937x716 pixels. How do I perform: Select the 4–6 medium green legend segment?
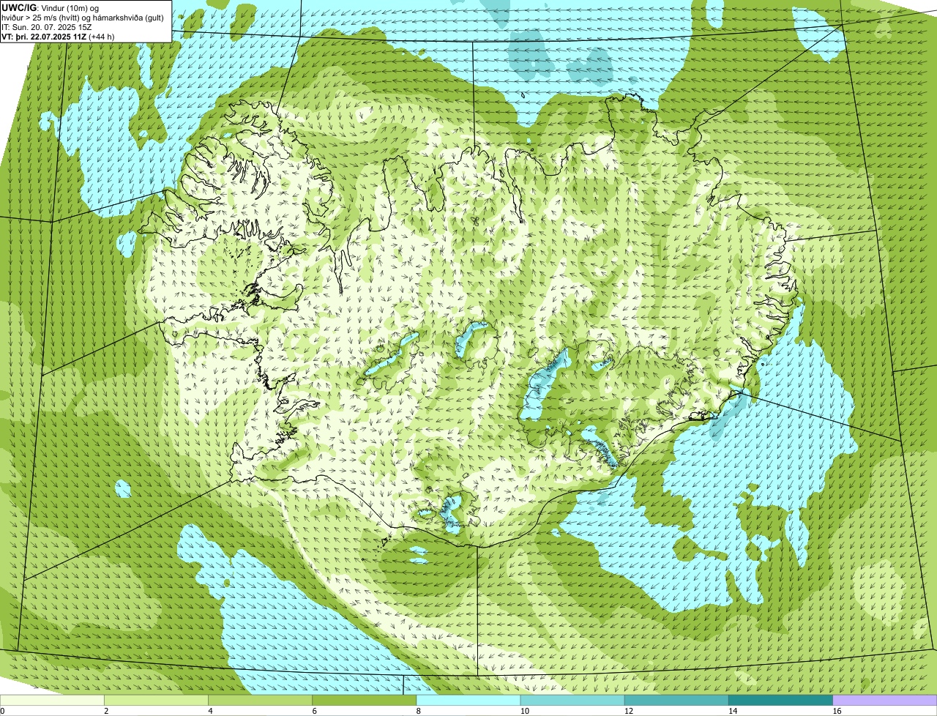tap(261, 700)
